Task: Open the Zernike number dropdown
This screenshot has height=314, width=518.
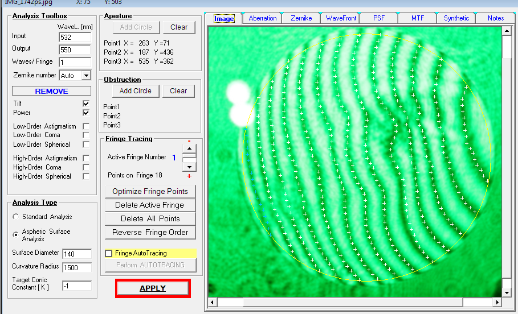Action: tap(86, 76)
